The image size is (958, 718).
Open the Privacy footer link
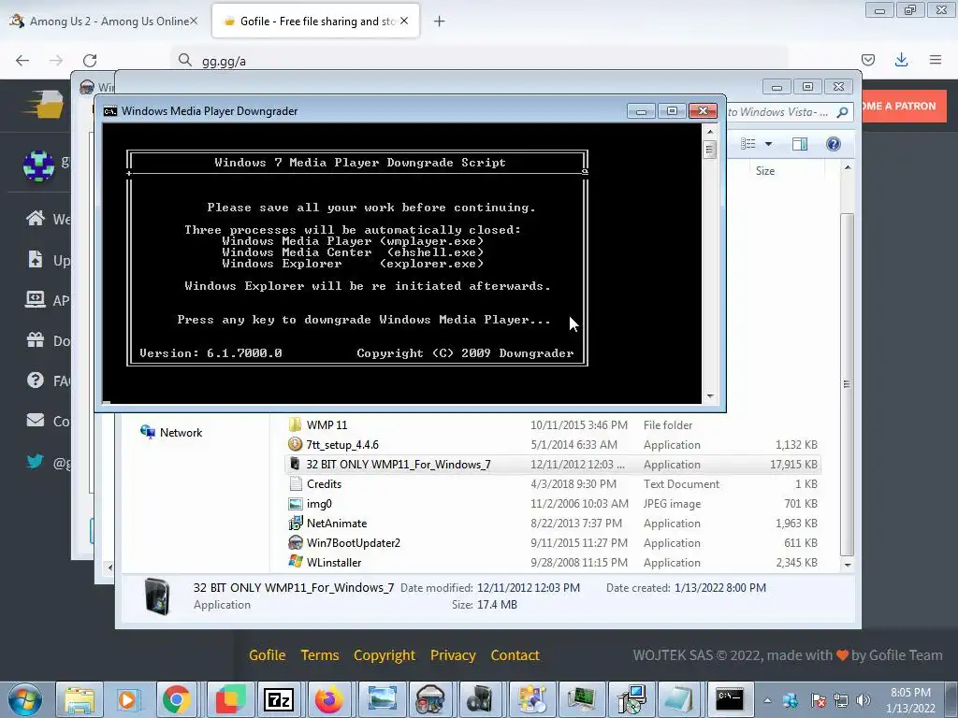[x=453, y=655]
